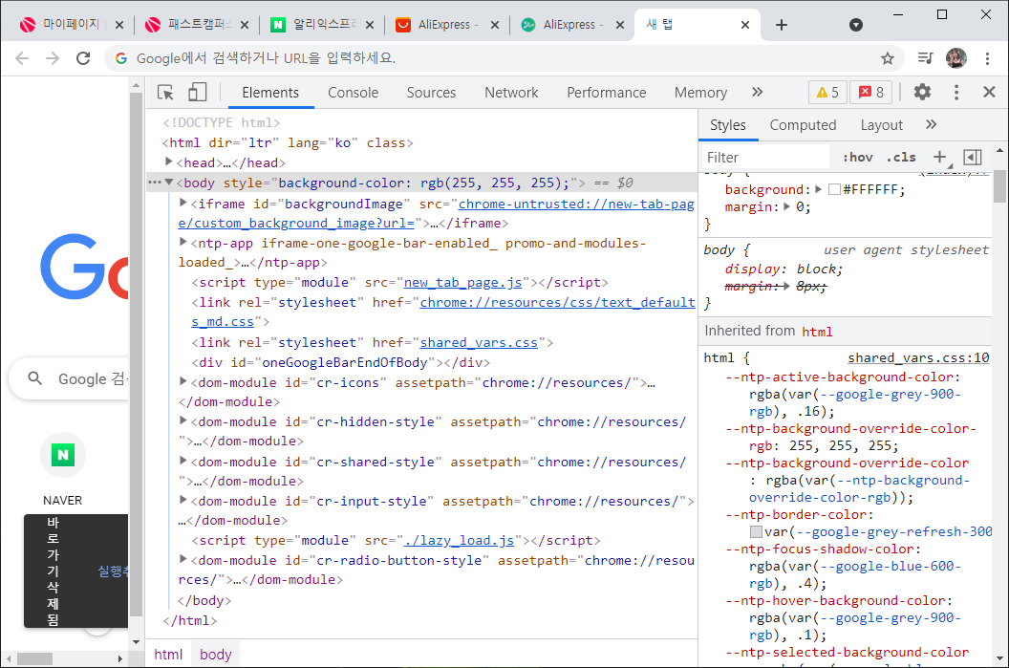Select the Styles tab
Screen dimensions: 1009x668
[728, 125]
